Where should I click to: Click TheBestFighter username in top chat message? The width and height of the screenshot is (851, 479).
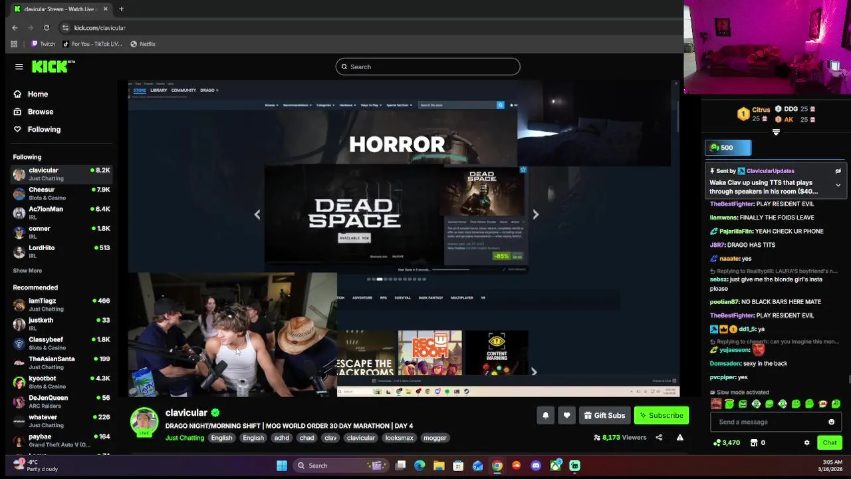click(731, 204)
